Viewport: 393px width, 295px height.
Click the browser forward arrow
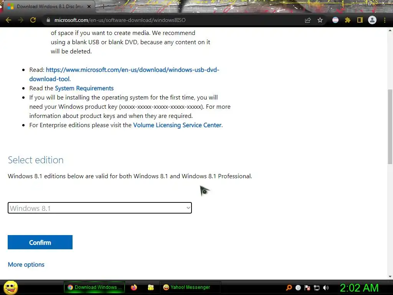click(x=21, y=20)
